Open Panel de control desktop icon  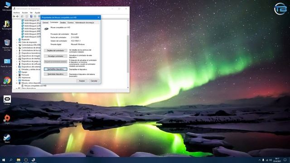pyautogui.click(x=7, y=62)
